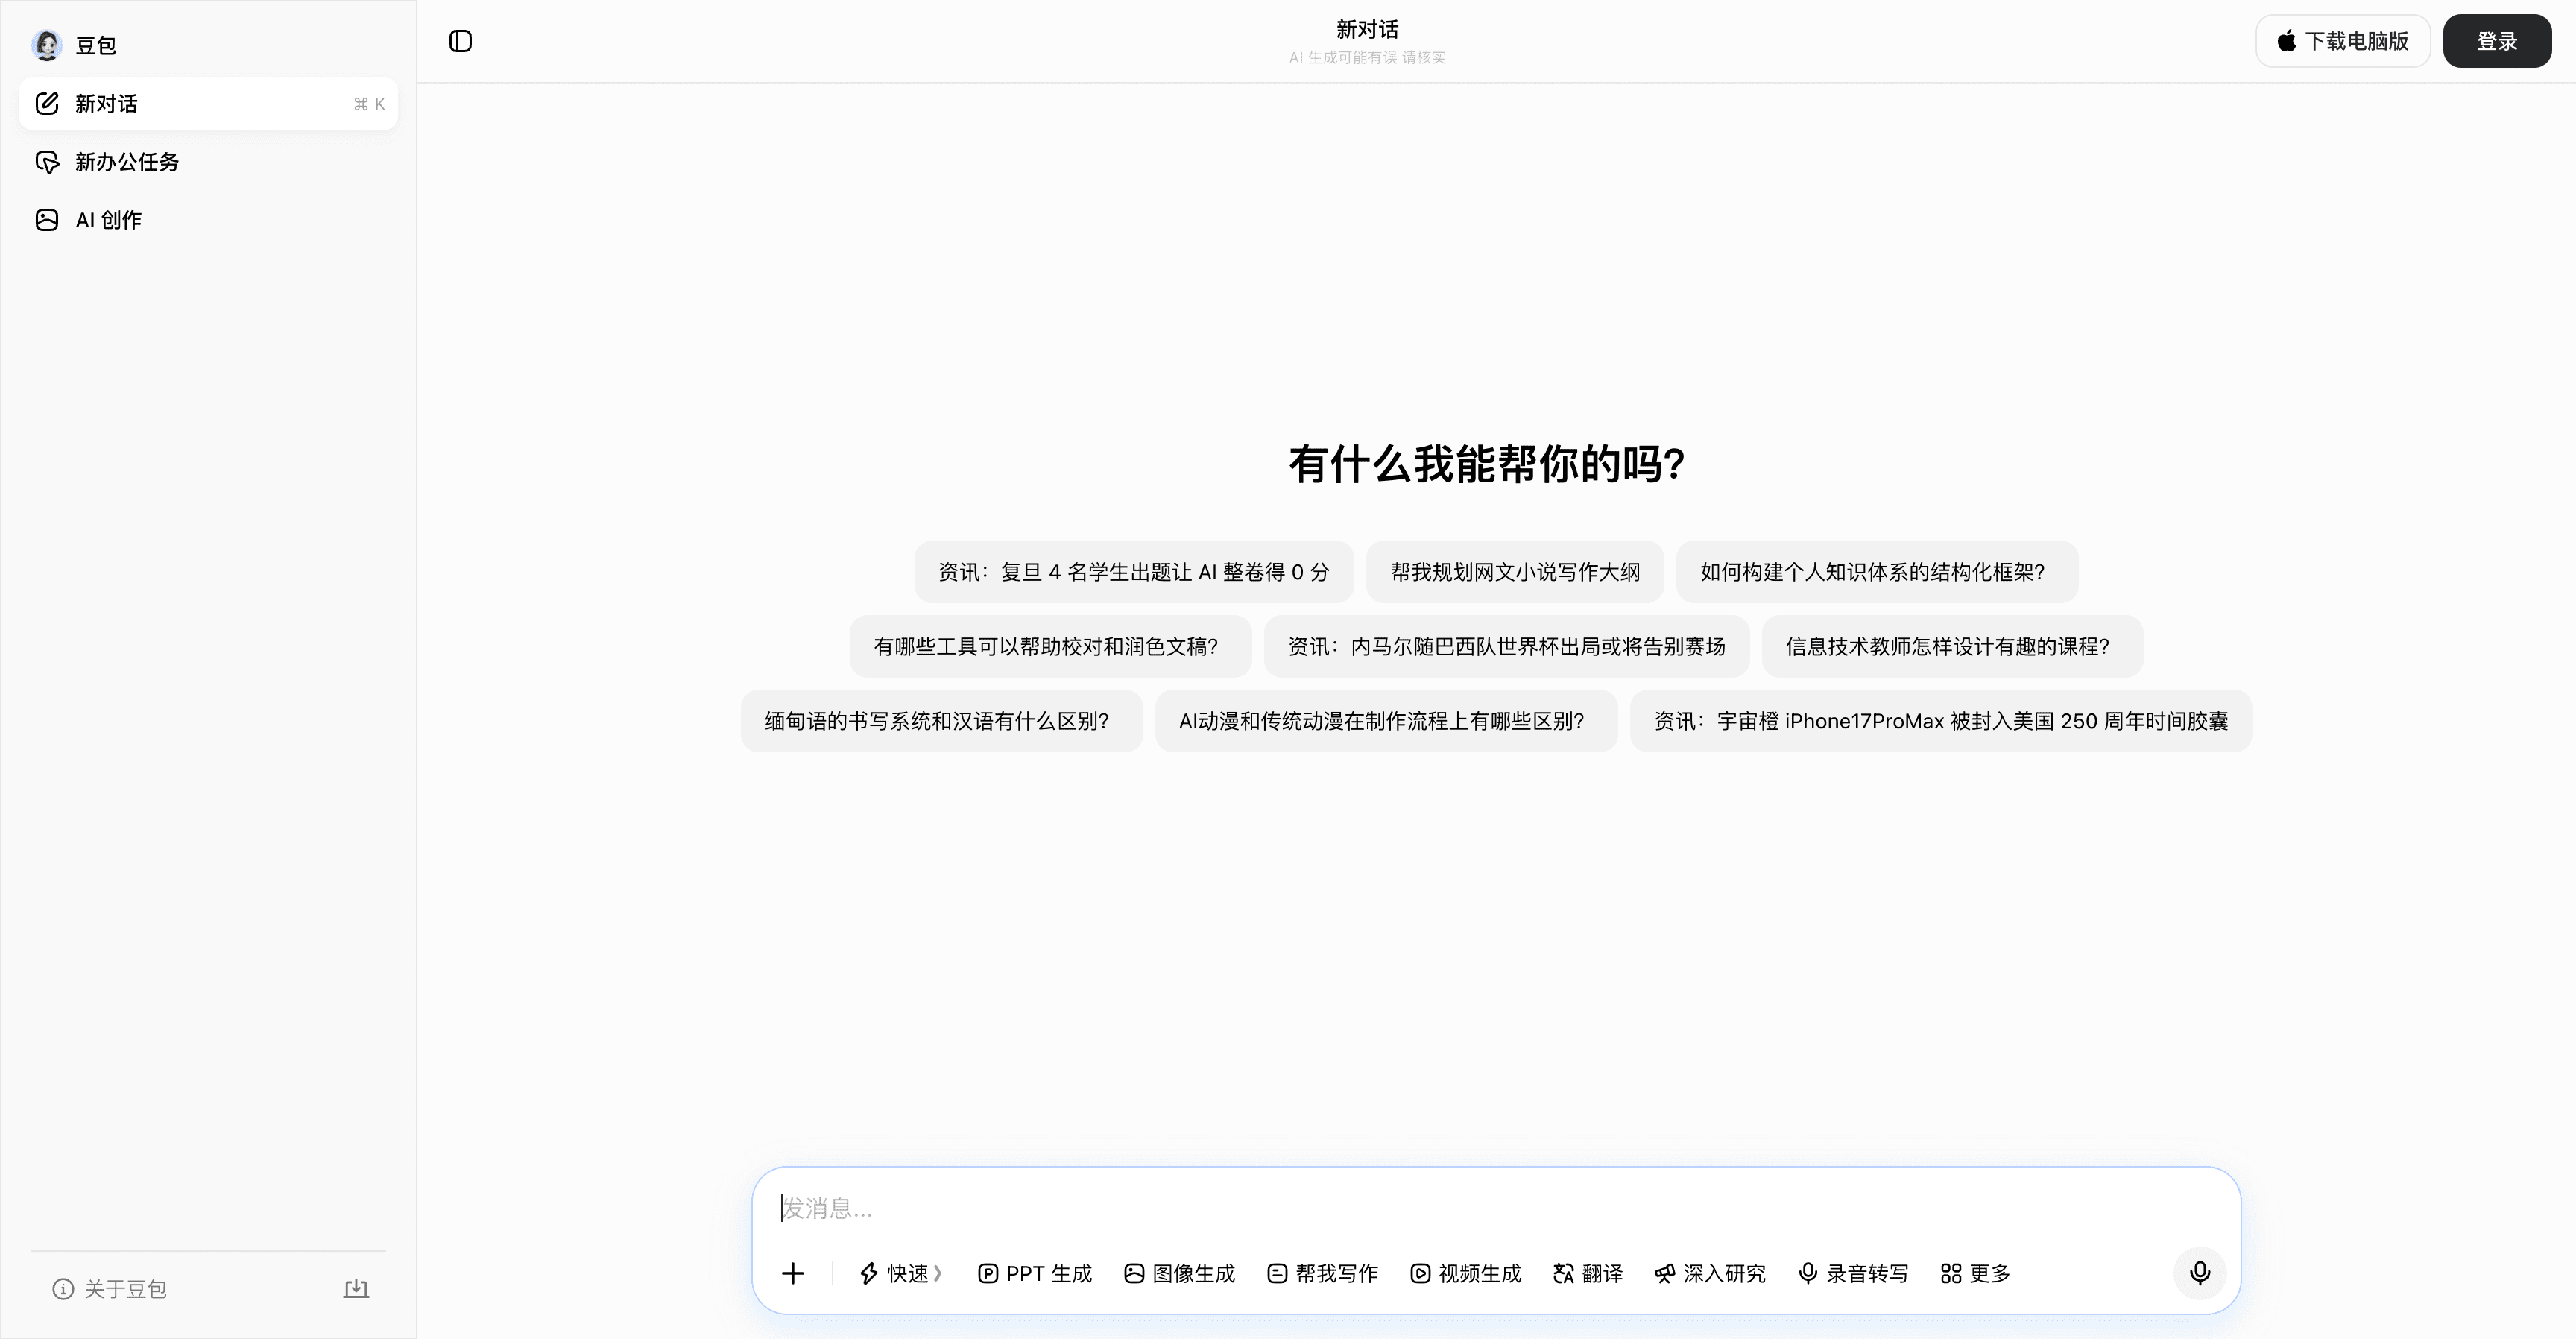Click the 豆包 avatar icon
The height and width of the screenshot is (1339, 2576).
[47, 45]
